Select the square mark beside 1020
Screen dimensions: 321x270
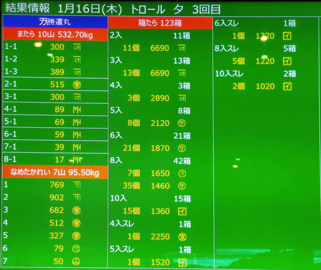click(287, 86)
